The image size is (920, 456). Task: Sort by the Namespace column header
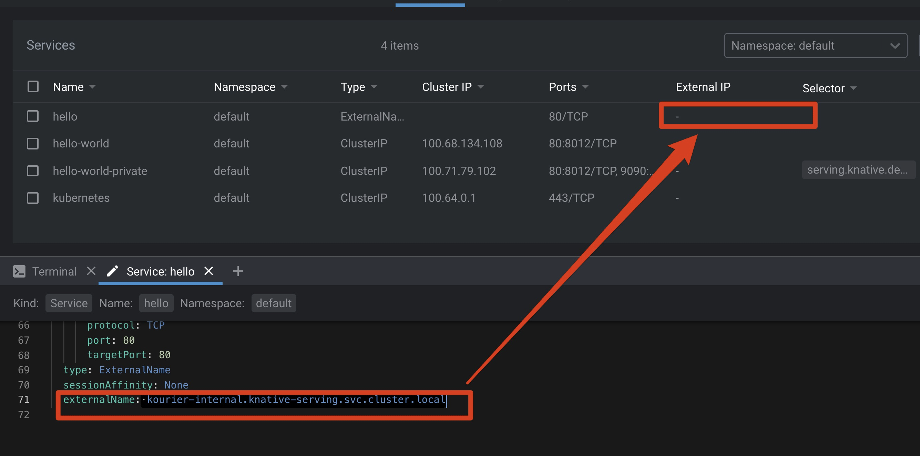[x=251, y=87]
